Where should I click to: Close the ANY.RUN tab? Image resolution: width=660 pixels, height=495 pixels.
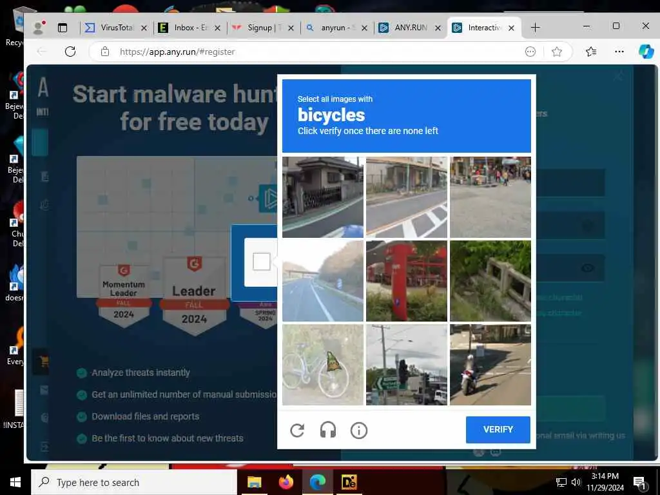tap(438, 28)
